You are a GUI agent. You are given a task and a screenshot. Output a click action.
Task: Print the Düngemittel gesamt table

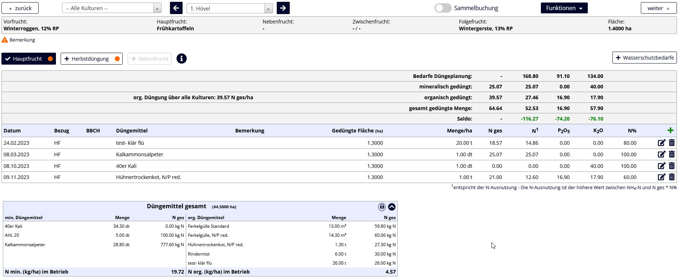click(x=382, y=207)
